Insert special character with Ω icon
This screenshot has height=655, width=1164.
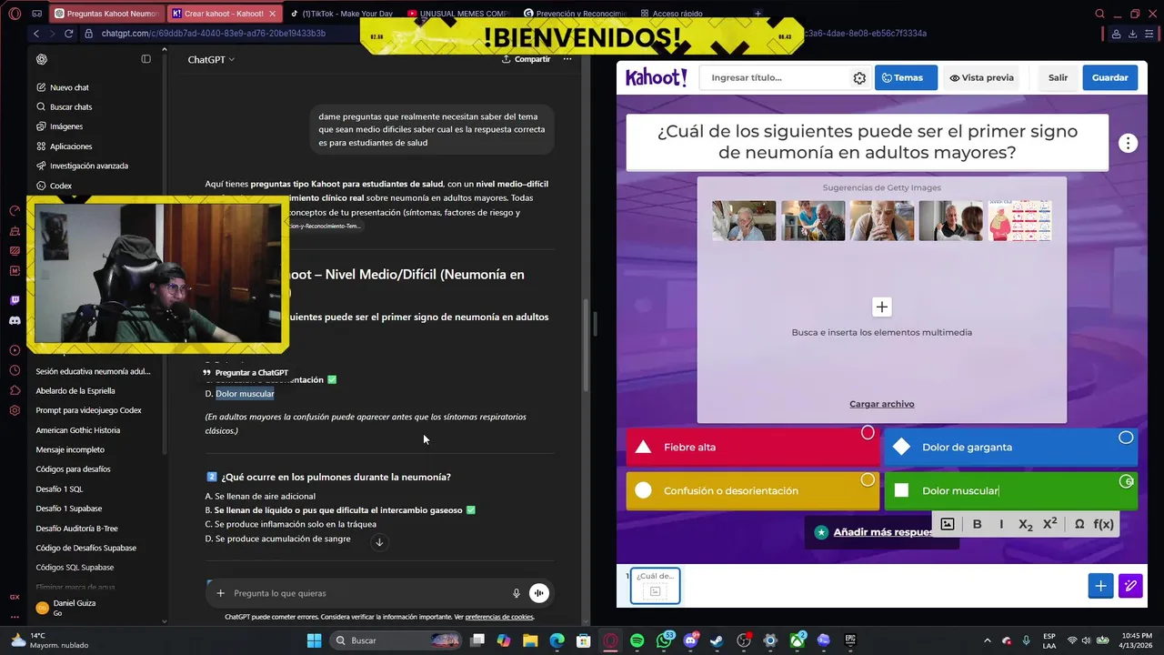point(1079,524)
